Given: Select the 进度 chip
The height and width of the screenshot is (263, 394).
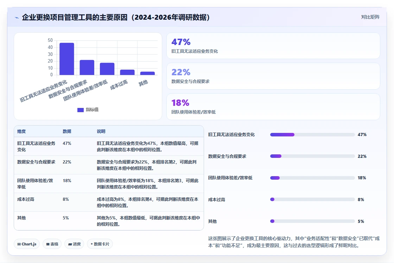Looking at the screenshot, I should click(74, 244).
